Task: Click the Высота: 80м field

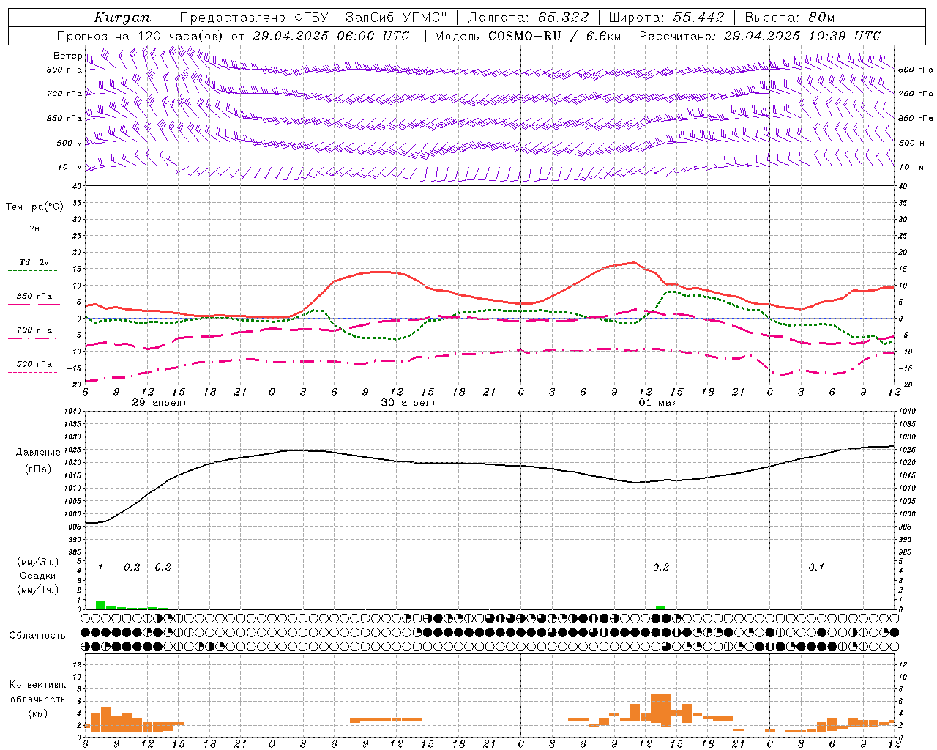Action: (x=790, y=18)
